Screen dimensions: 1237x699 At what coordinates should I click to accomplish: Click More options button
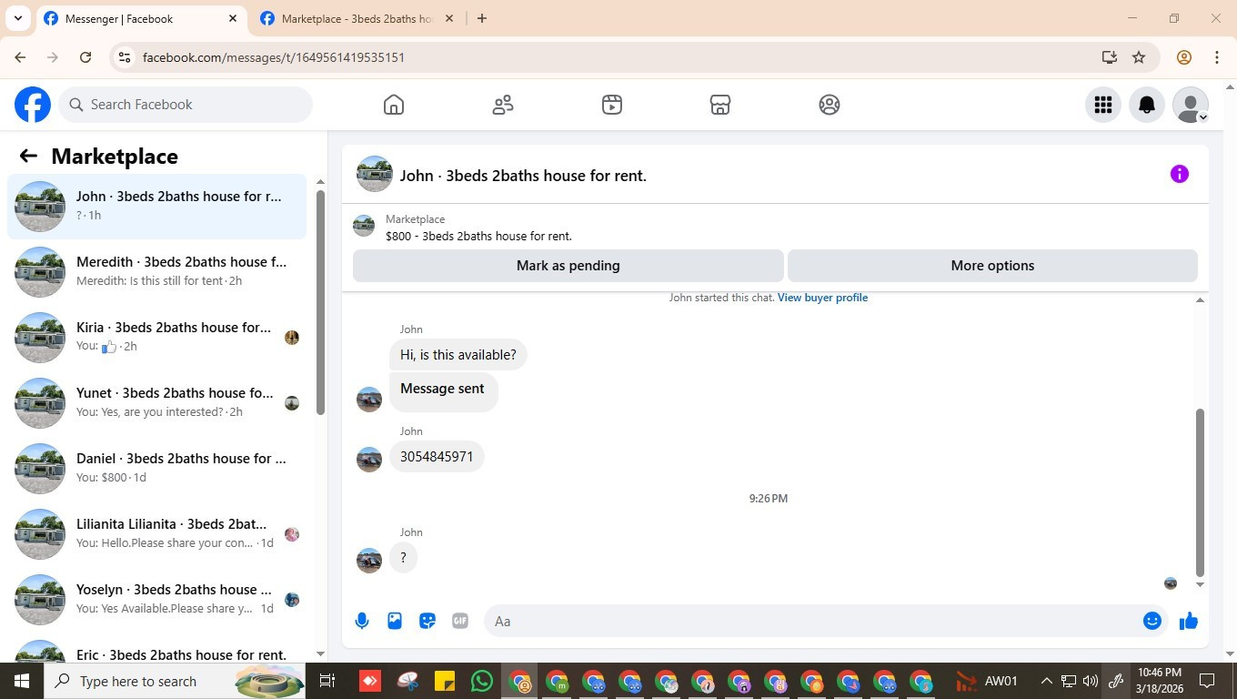pyautogui.click(x=992, y=266)
